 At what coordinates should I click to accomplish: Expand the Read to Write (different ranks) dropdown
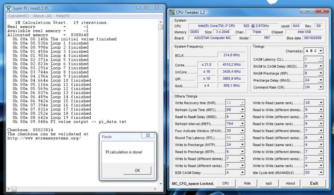(321, 117)
